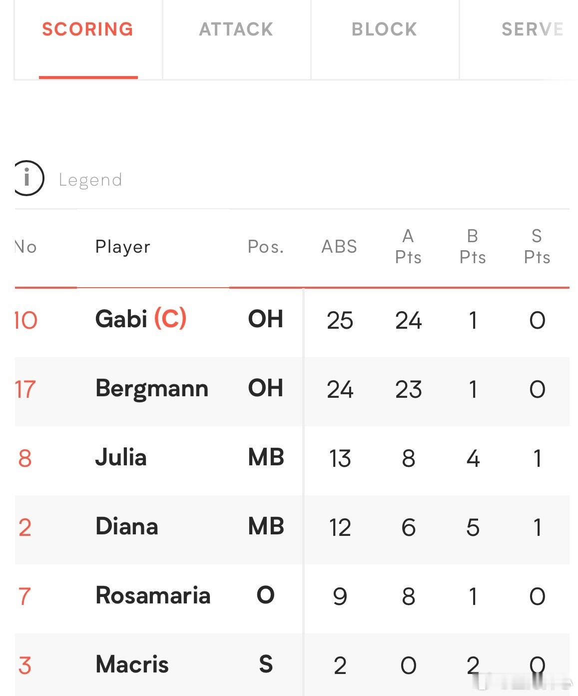This screenshot has height=696, width=578.
Task: Select player Diana name
Action: pos(127,527)
